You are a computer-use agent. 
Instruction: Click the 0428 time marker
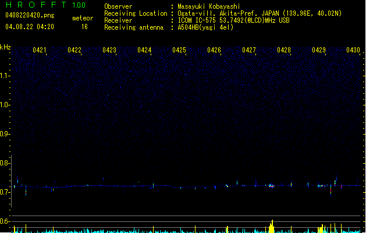coord(284,50)
